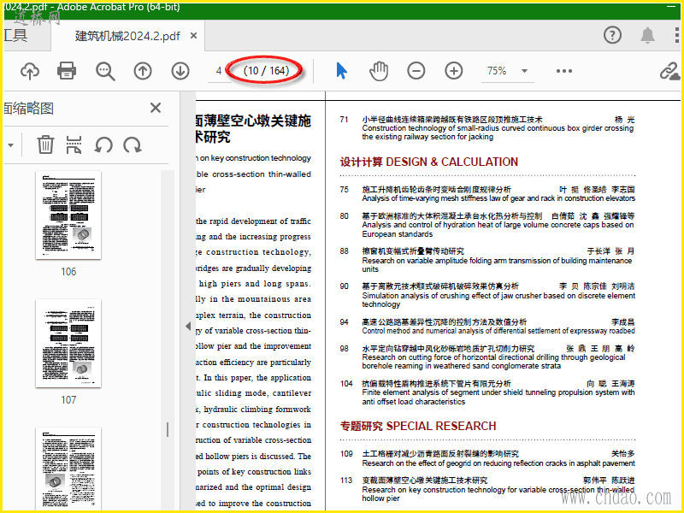Close the page thumbnails panel

click(x=156, y=108)
